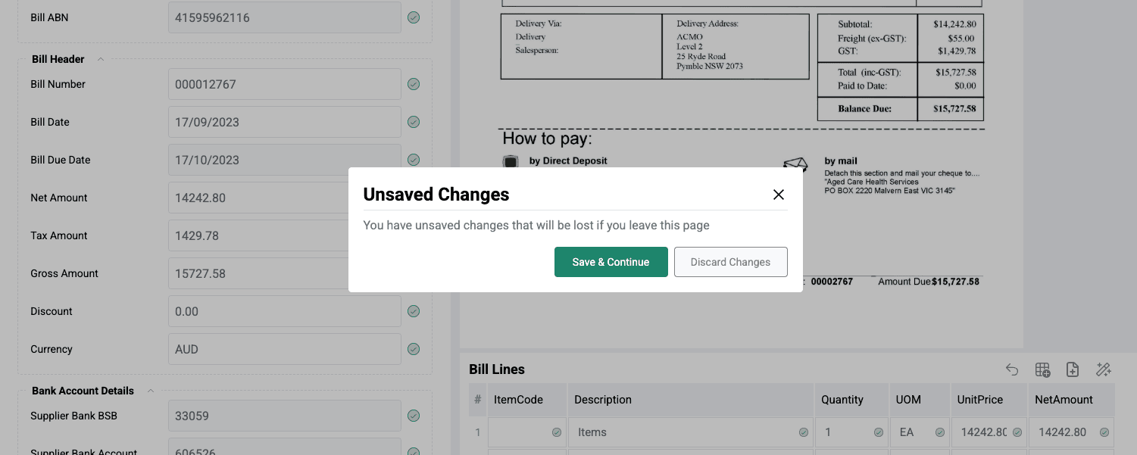Click the row 1 ItemCode cell

(x=527, y=432)
